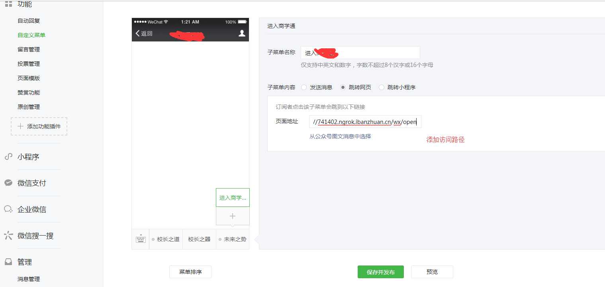Open 自定义菜单 in sidebar
605x287 pixels.
[x=31, y=35]
